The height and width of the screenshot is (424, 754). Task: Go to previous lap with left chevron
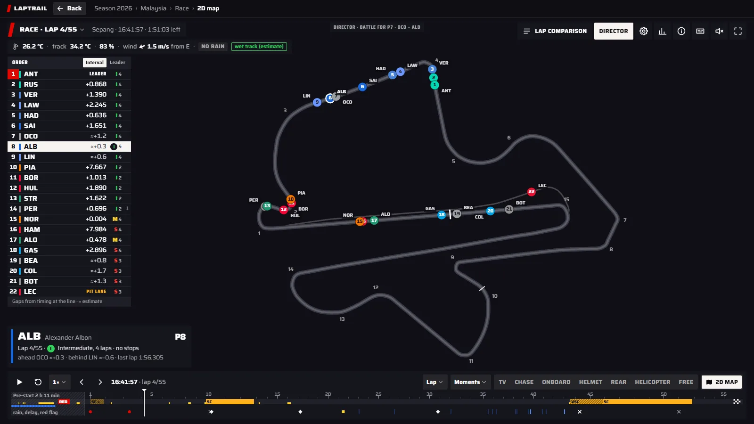coord(82,382)
